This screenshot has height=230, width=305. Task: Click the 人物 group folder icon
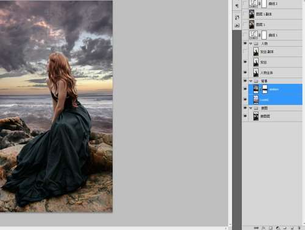point(256,43)
